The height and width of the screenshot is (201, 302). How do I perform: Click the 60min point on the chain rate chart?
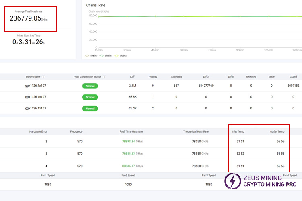click(x=184, y=16)
